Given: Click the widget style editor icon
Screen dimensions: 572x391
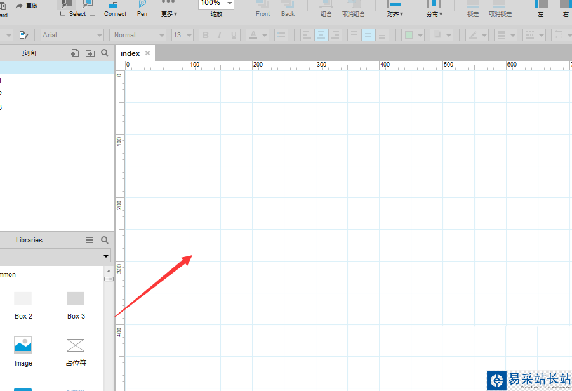Looking at the screenshot, I should coord(23,35).
